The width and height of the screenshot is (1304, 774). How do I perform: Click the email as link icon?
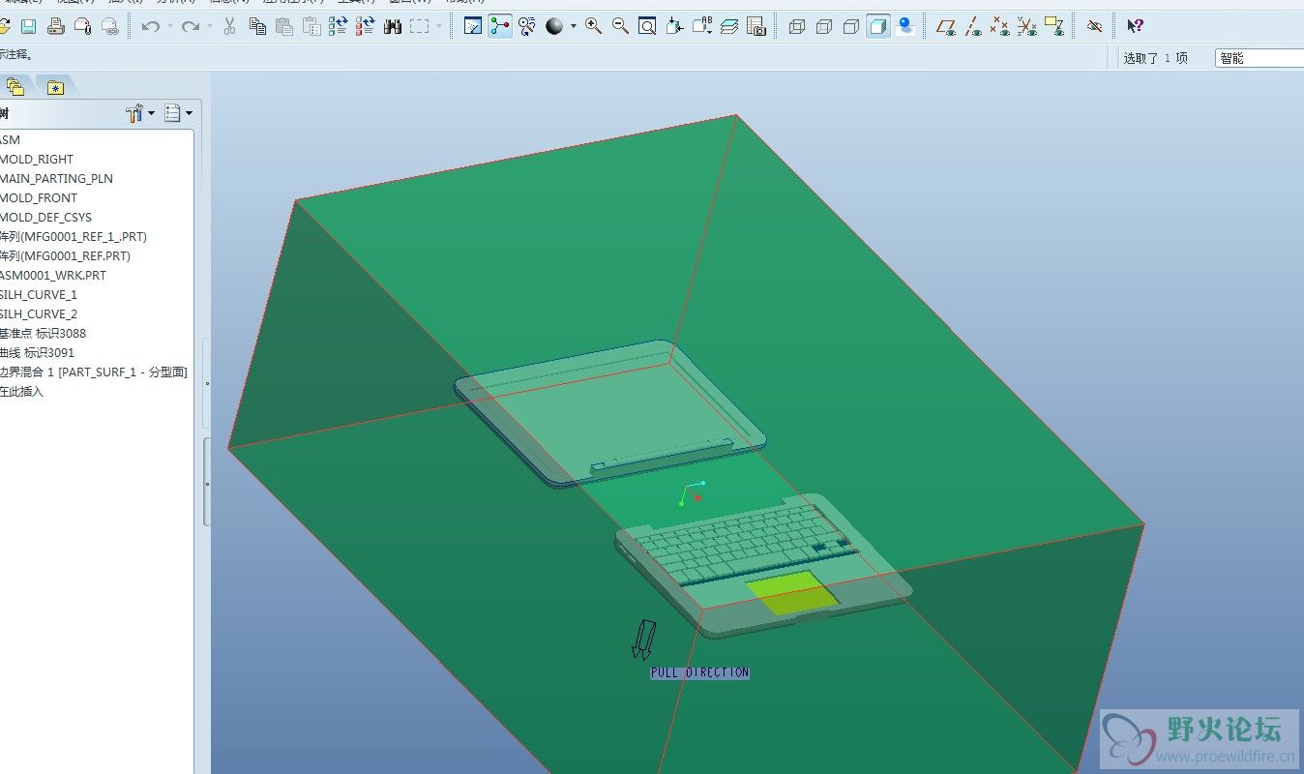click(x=110, y=27)
